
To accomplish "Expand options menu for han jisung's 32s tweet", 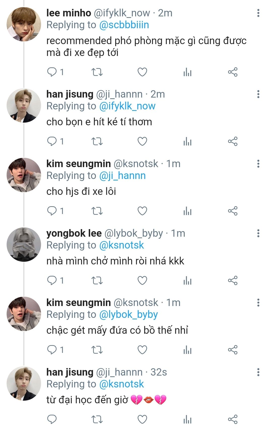I will click(x=258, y=372).
